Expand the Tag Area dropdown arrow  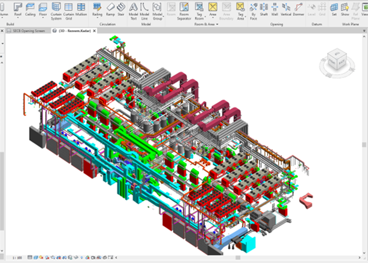point(246,16)
